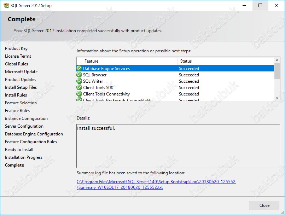Click the Server Configuration step
The width and height of the screenshot is (285, 215).
pyautogui.click(x=24, y=126)
